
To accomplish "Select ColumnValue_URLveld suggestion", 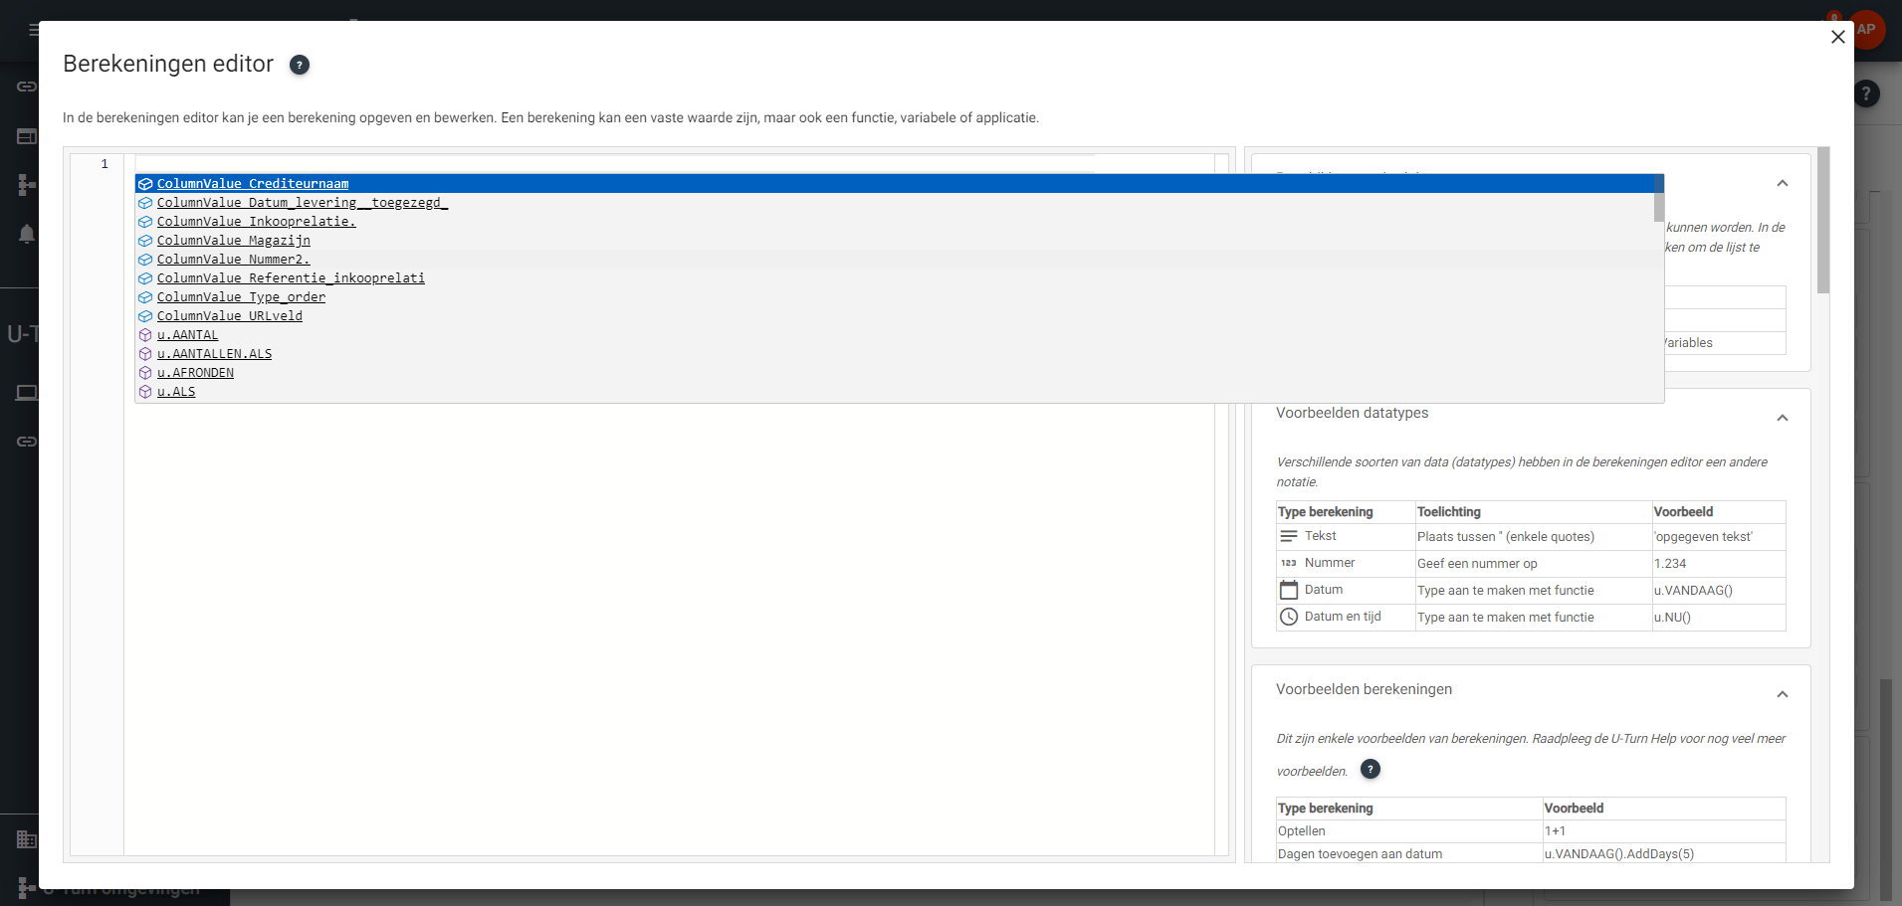I will click(x=229, y=316).
